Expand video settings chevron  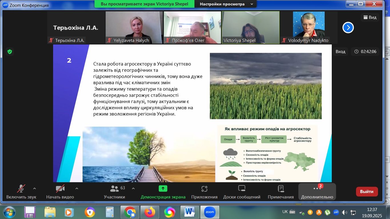[x=77, y=188]
